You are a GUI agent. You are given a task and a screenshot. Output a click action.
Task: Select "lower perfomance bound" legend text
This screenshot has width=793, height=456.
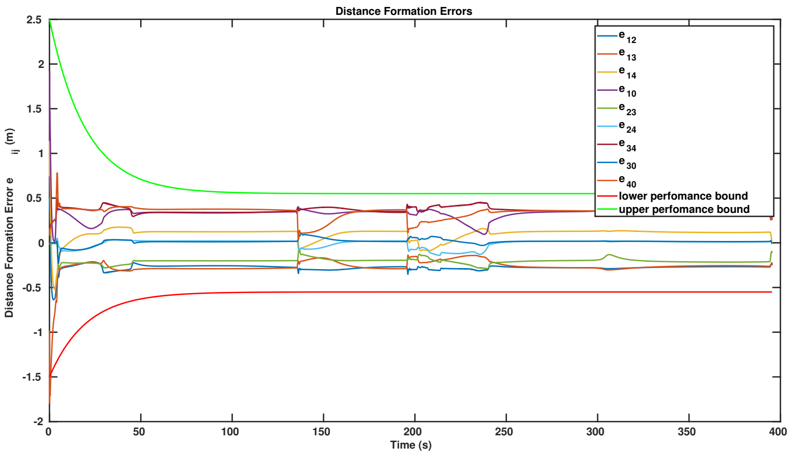click(683, 196)
